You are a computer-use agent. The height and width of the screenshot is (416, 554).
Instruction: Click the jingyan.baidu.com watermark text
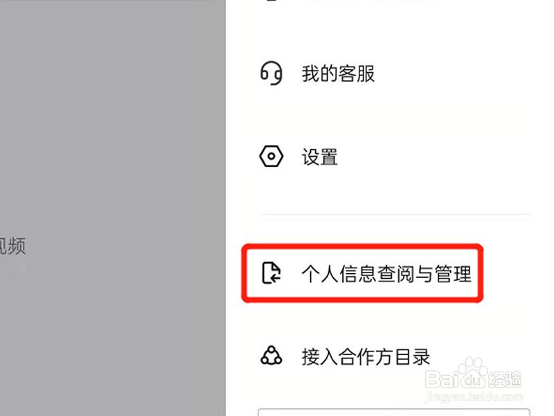pyautogui.click(x=474, y=397)
